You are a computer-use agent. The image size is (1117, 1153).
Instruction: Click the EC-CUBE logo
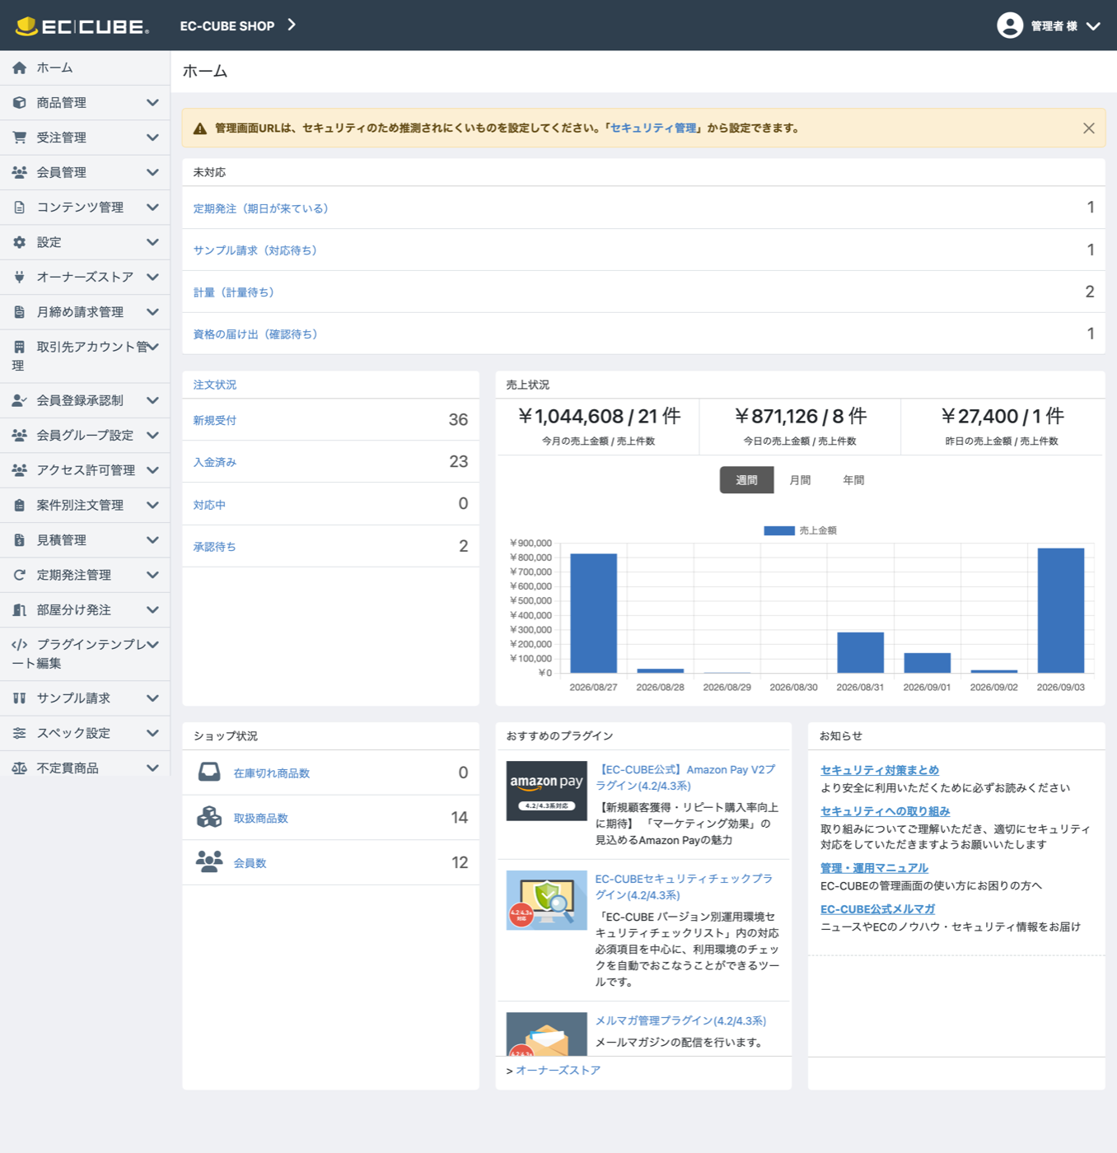tap(82, 26)
